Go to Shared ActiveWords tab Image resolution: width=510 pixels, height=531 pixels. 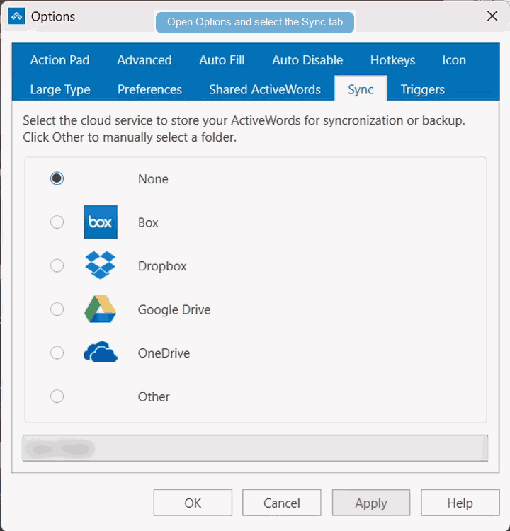(x=265, y=89)
